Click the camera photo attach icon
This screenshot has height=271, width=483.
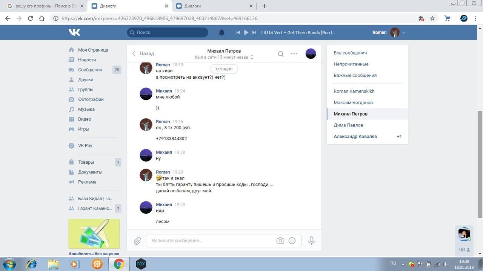[280, 241]
